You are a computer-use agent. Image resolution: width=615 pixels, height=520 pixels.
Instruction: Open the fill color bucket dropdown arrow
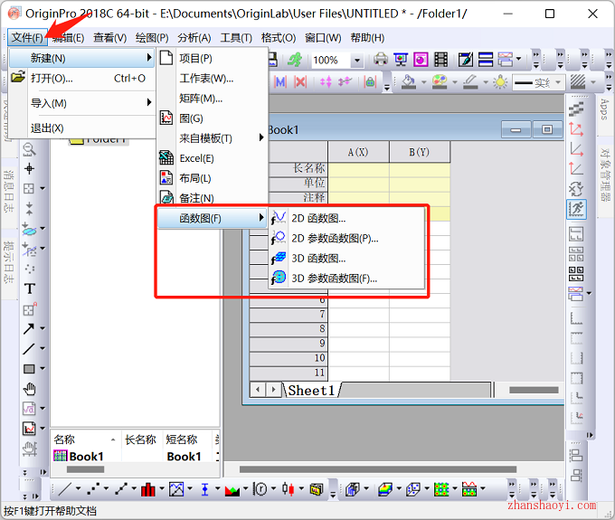pyautogui.click(x=423, y=82)
